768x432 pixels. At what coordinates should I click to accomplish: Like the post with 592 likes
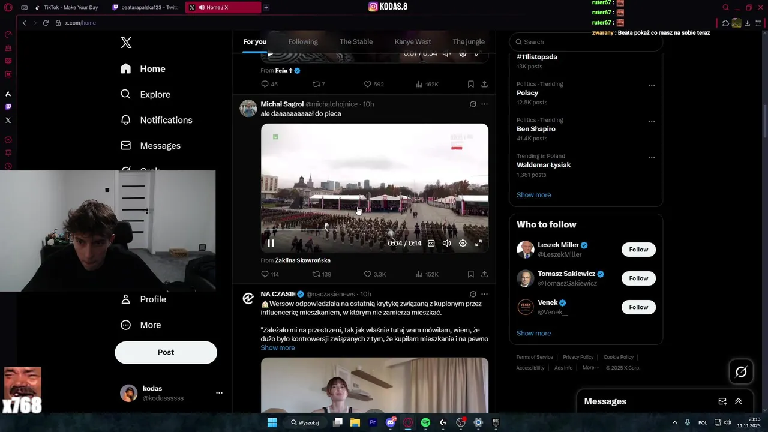tap(374, 84)
